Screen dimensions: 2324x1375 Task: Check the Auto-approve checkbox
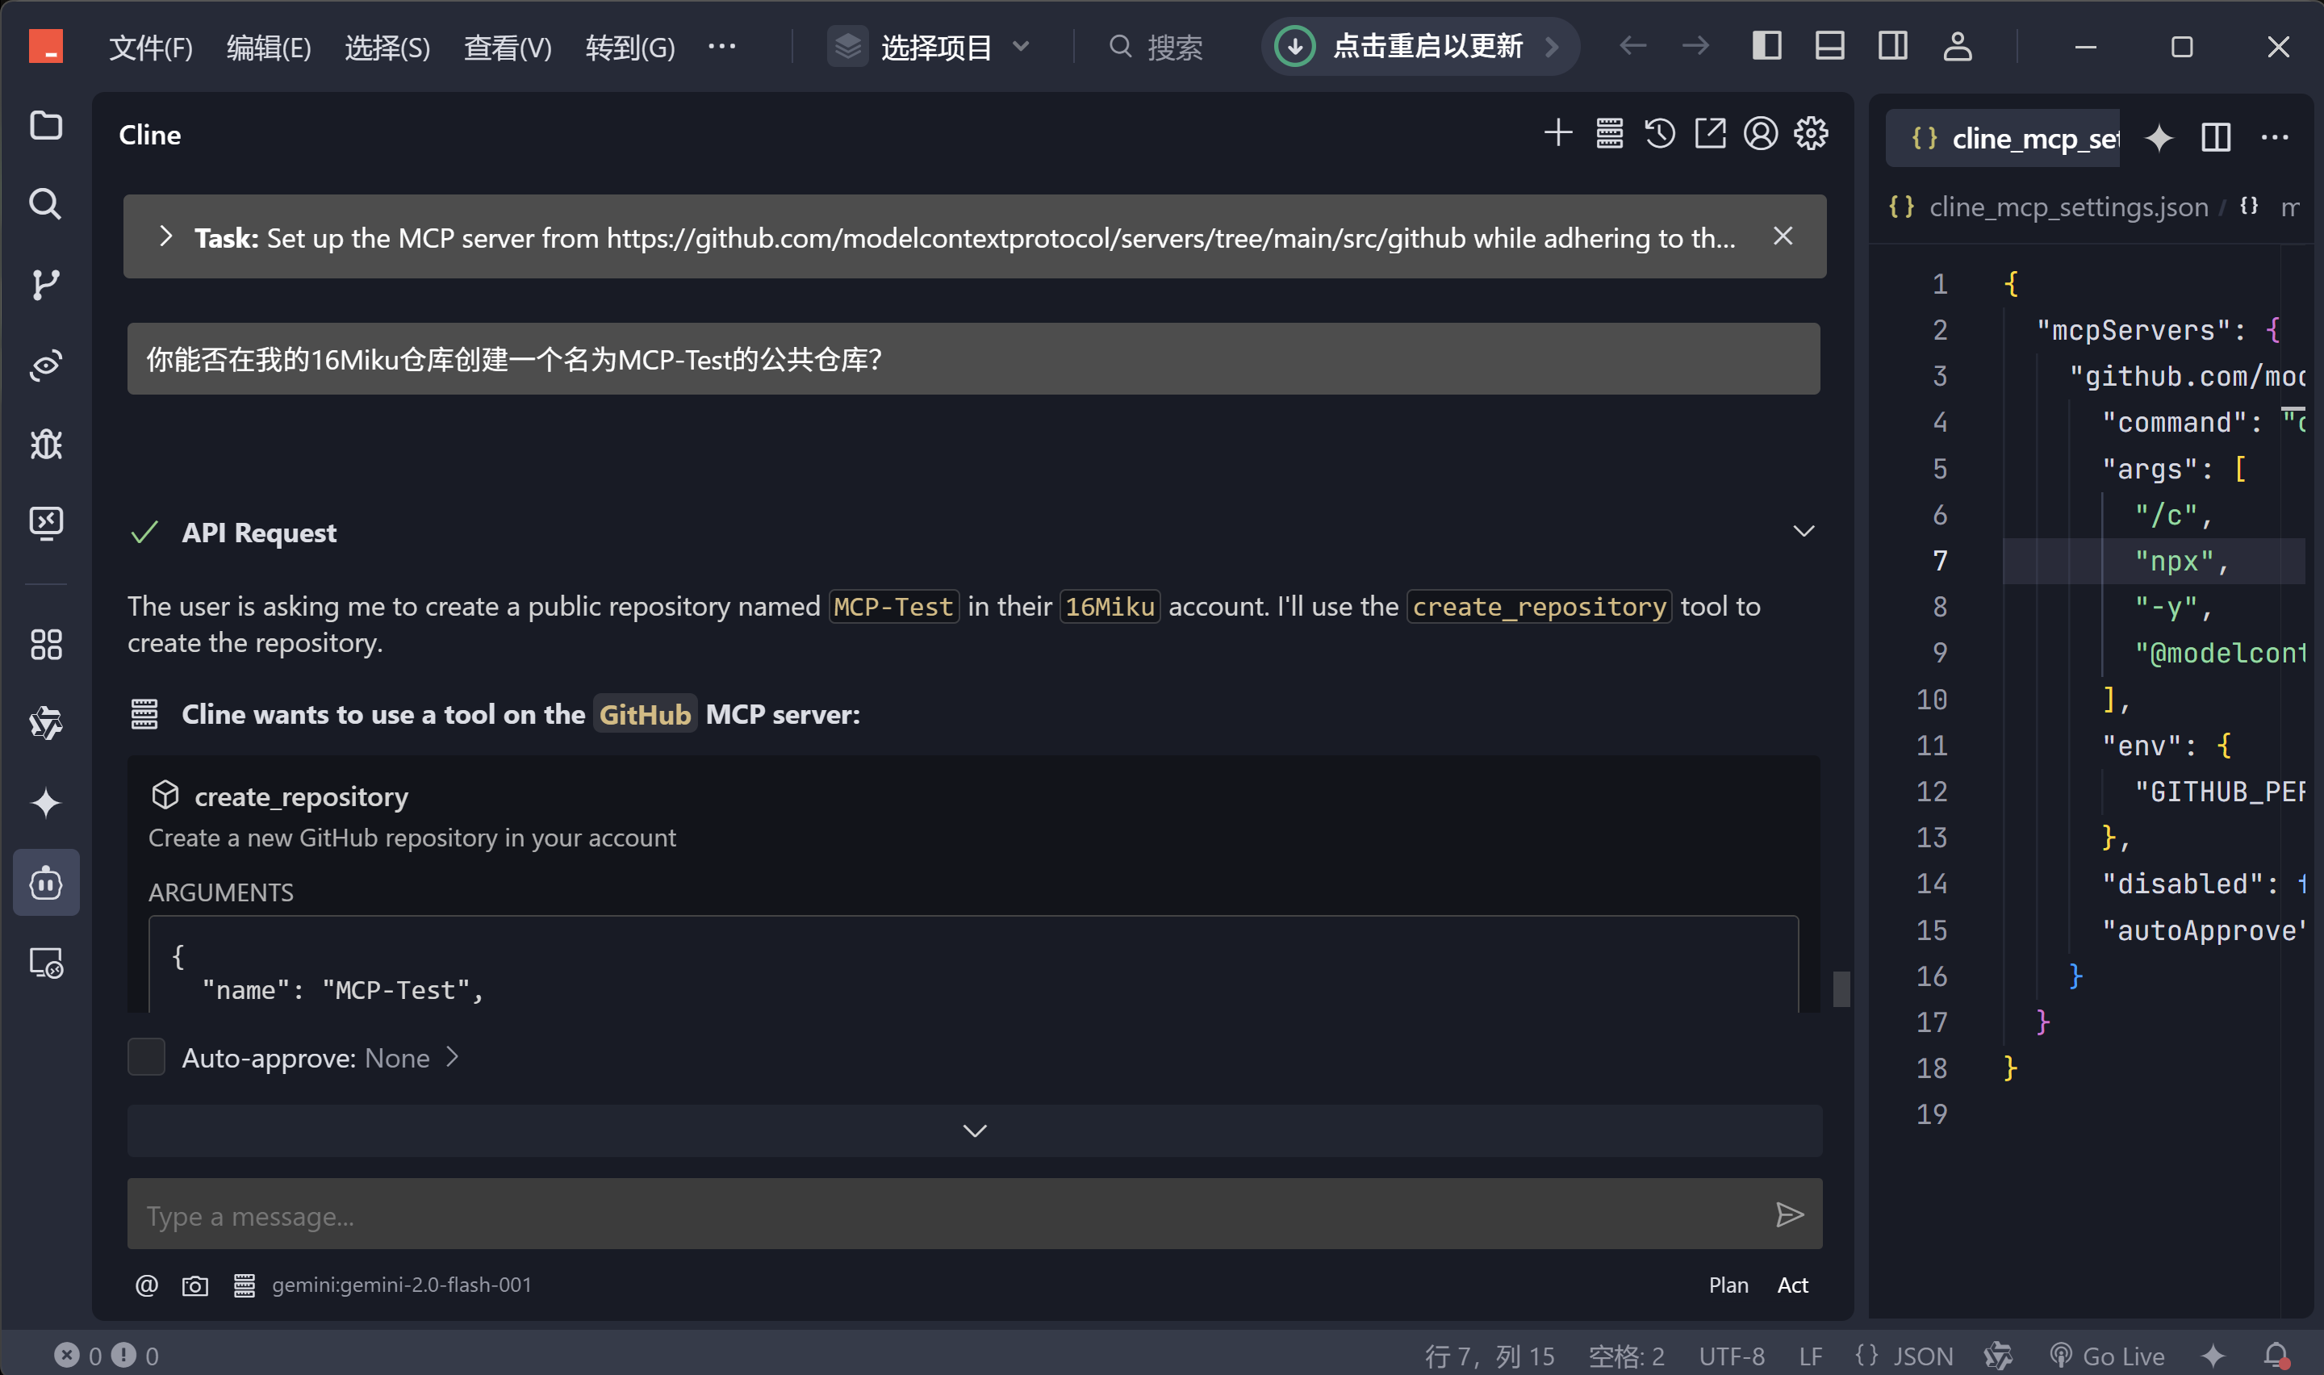[x=146, y=1057]
